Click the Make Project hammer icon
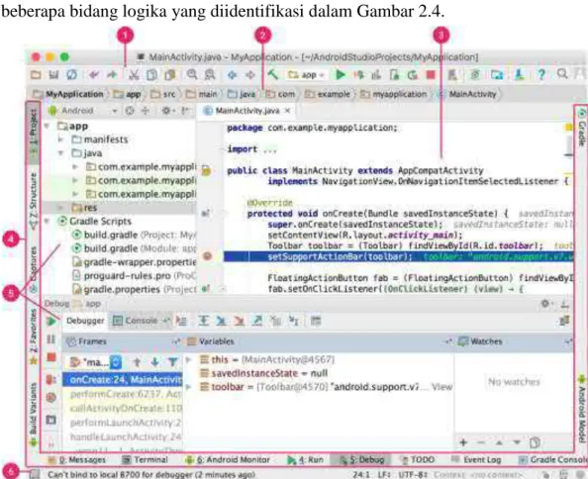 pos(273,74)
